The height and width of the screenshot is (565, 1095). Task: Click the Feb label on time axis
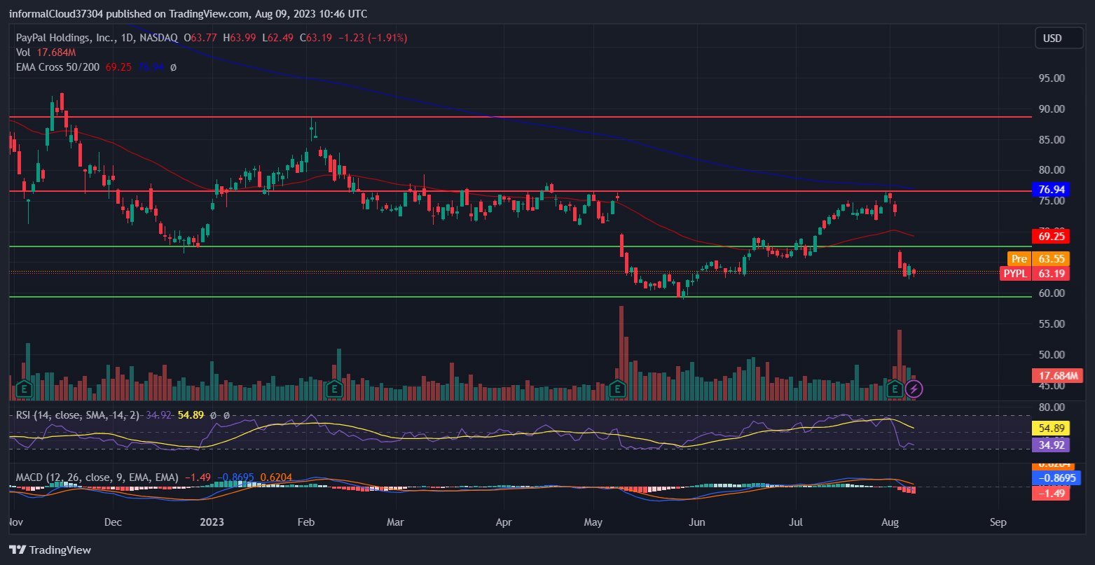point(306,522)
